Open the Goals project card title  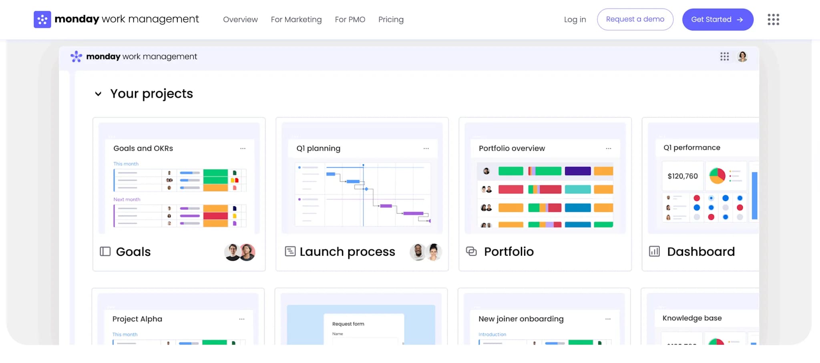click(133, 251)
